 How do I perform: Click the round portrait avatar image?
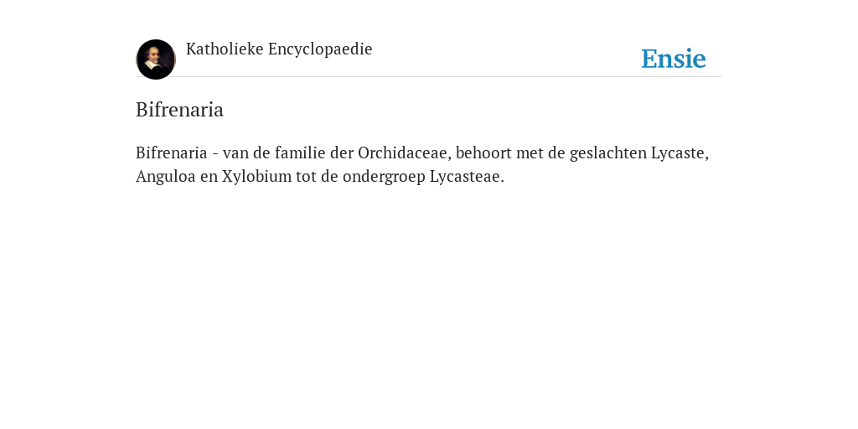coord(156,59)
